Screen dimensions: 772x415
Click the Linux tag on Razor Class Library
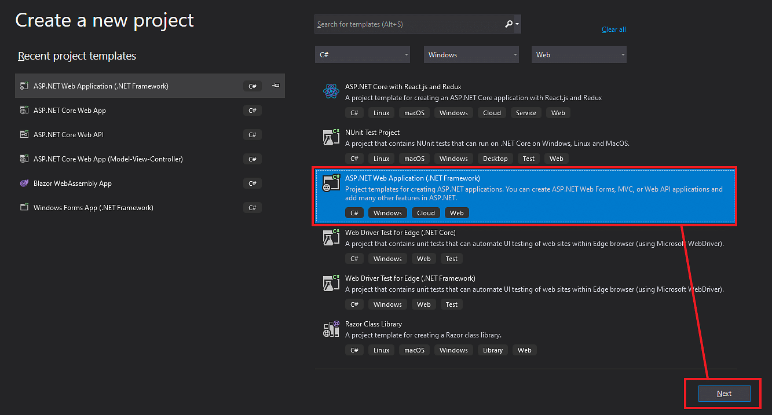382,350
